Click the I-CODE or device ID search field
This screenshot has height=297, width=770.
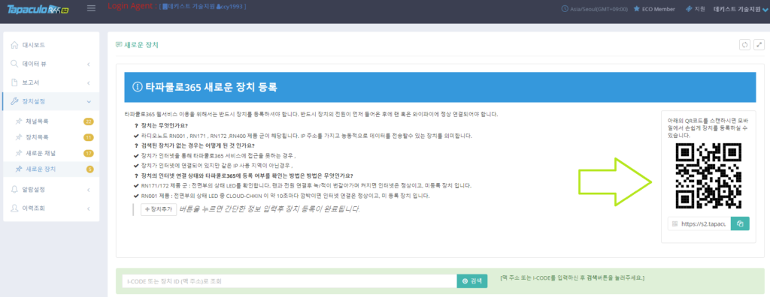point(290,280)
